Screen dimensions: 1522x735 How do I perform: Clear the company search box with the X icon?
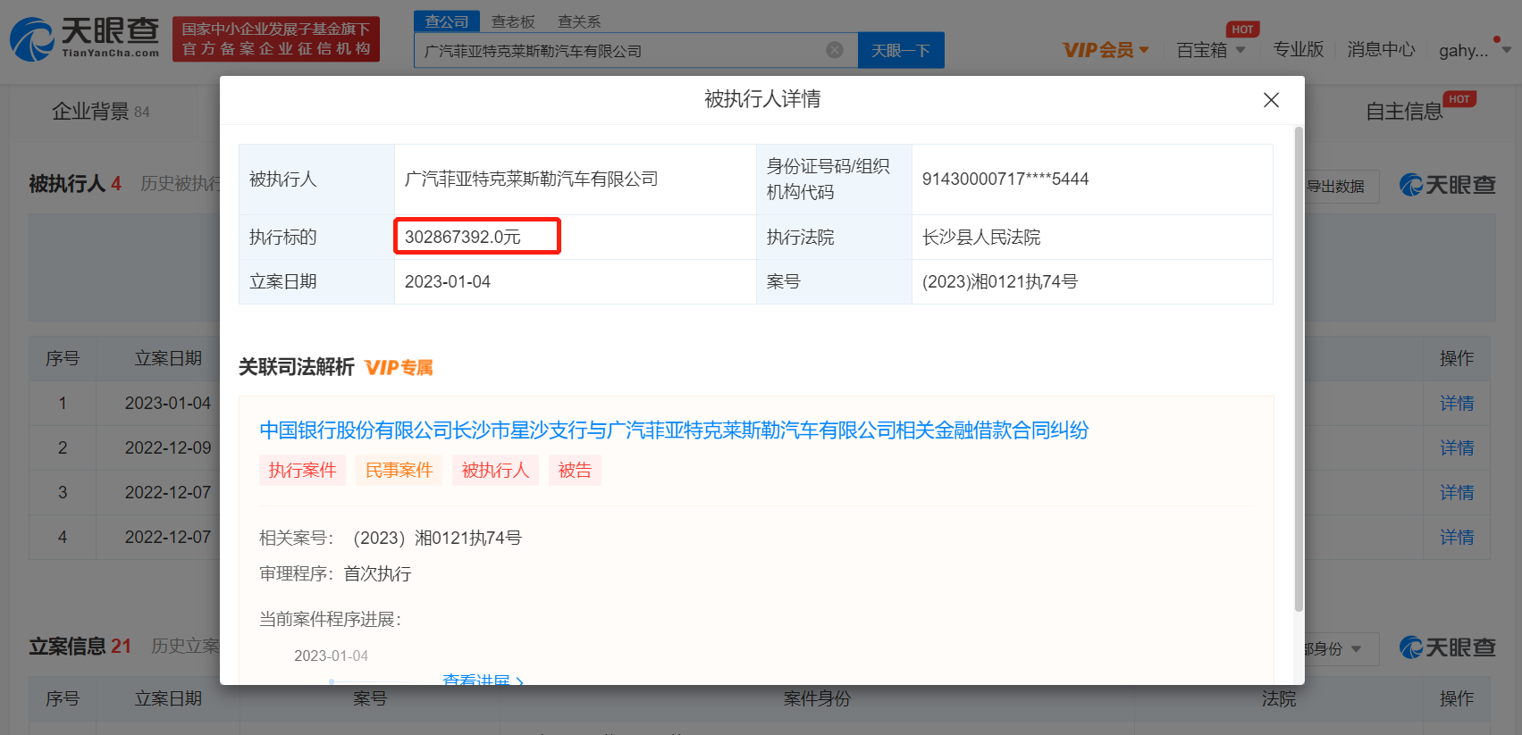coord(835,50)
